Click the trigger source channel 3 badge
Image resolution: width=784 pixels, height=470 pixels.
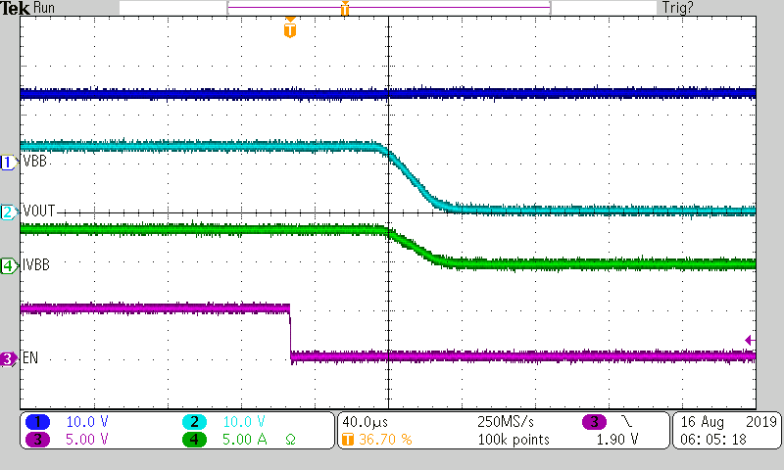point(594,422)
